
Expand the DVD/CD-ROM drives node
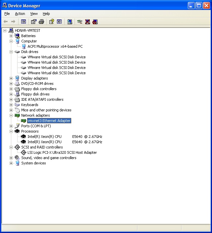click(11, 84)
